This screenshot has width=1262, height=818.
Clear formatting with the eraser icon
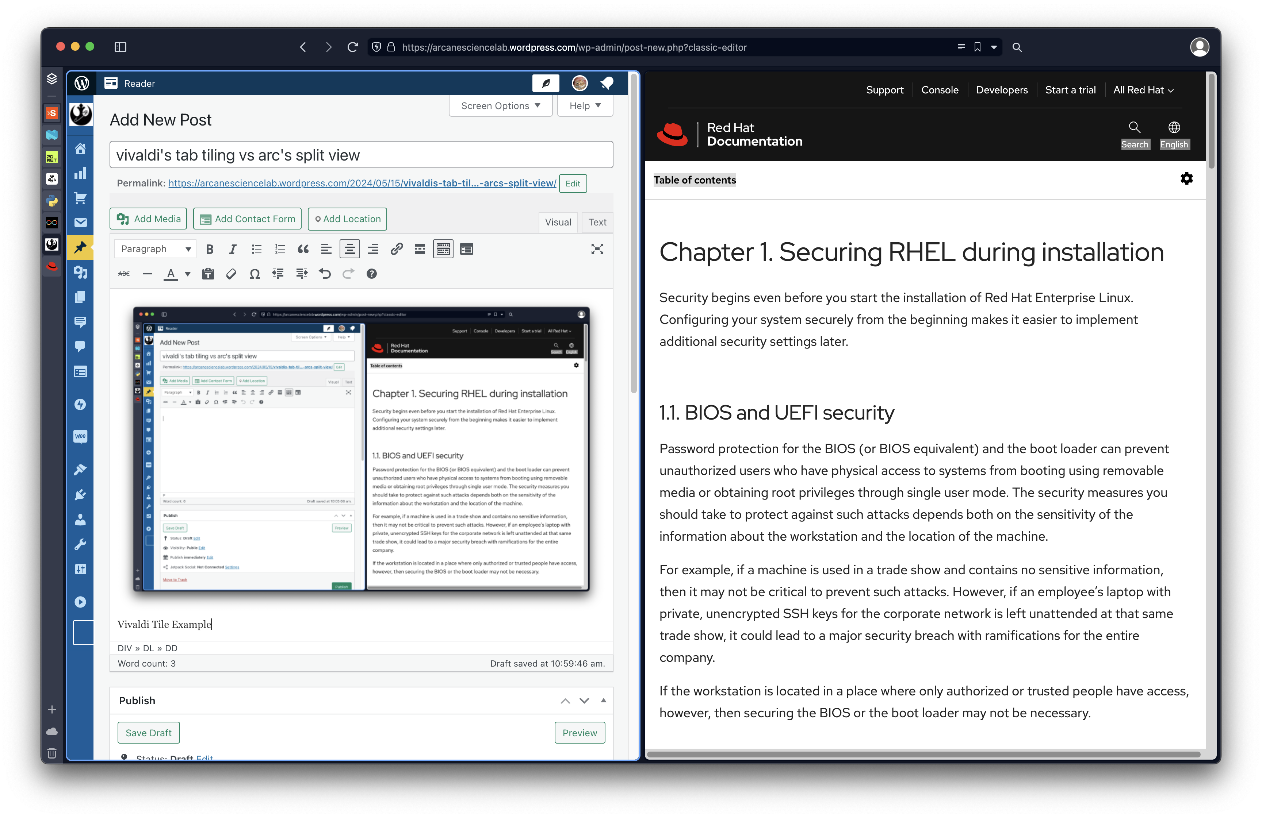click(x=231, y=274)
